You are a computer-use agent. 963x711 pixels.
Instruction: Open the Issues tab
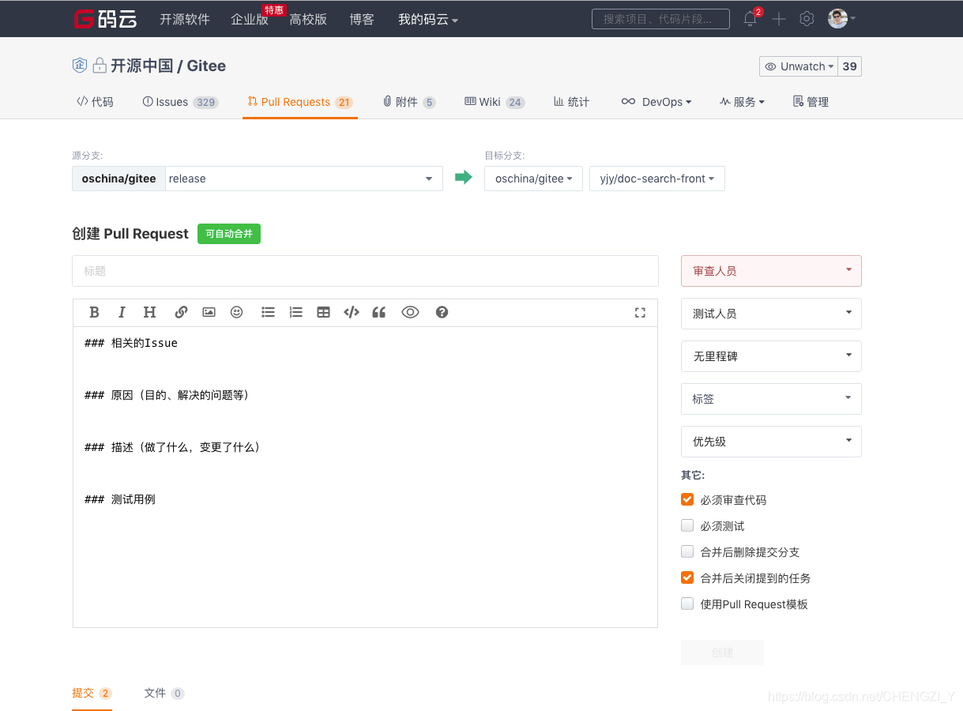click(180, 102)
